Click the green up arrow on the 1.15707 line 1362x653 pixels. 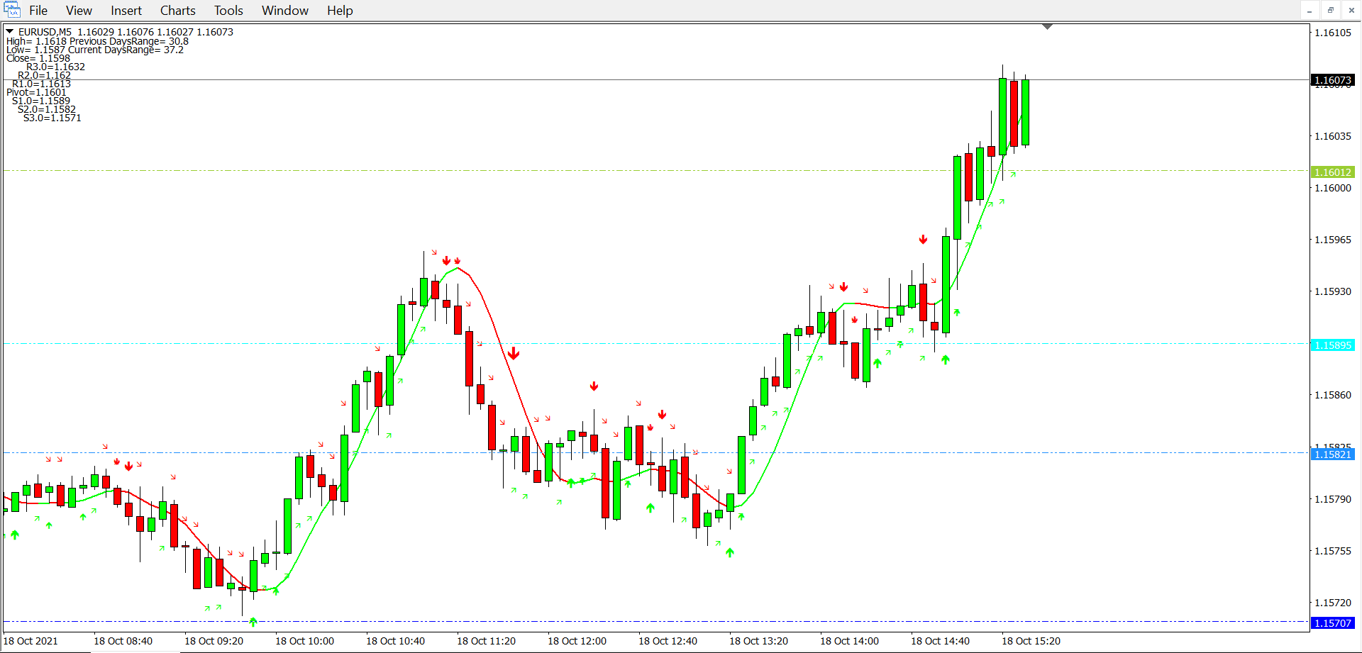[253, 622]
